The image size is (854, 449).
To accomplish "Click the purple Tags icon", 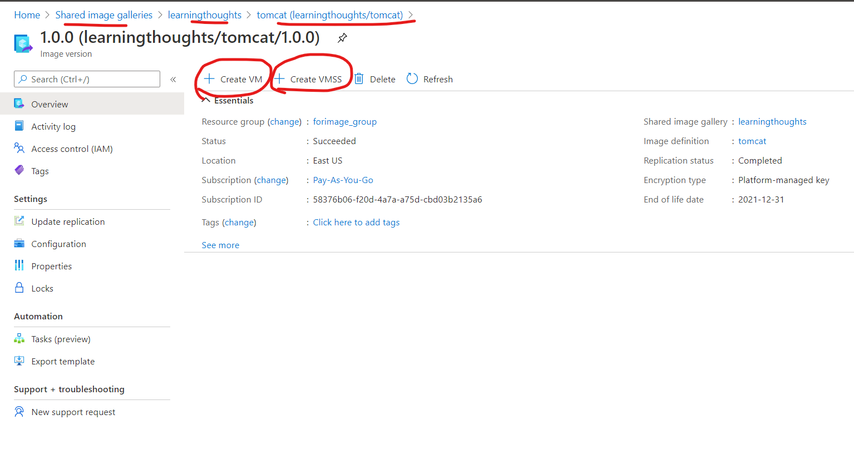I will pyautogui.click(x=19, y=171).
